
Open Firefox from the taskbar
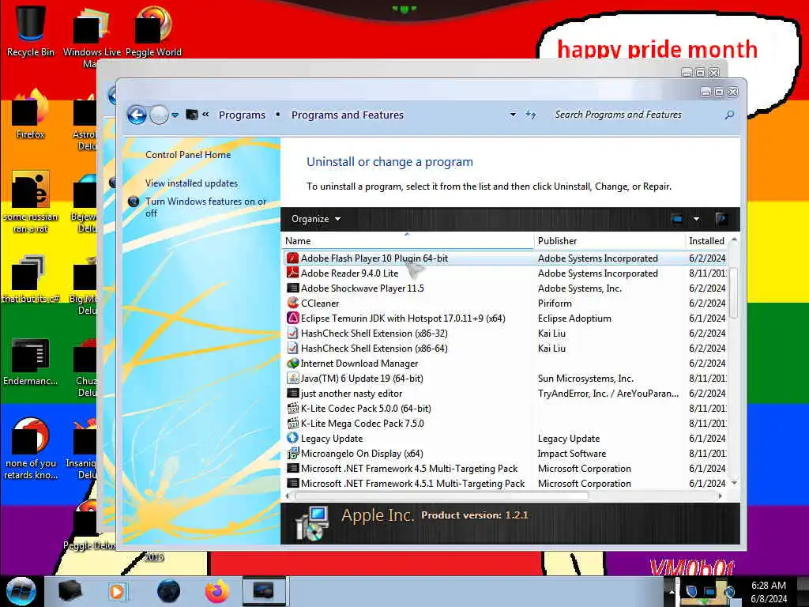217,591
